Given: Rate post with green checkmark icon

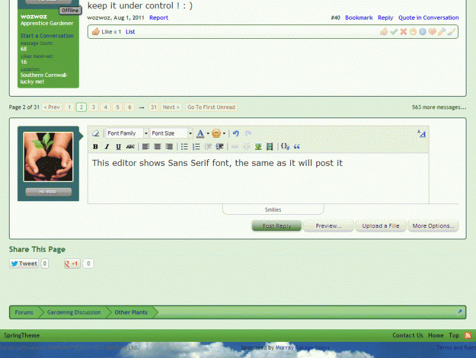Looking at the screenshot, I should pos(394,32).
